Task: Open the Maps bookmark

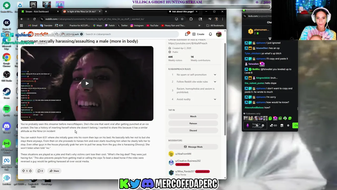Action: (97, 26)
